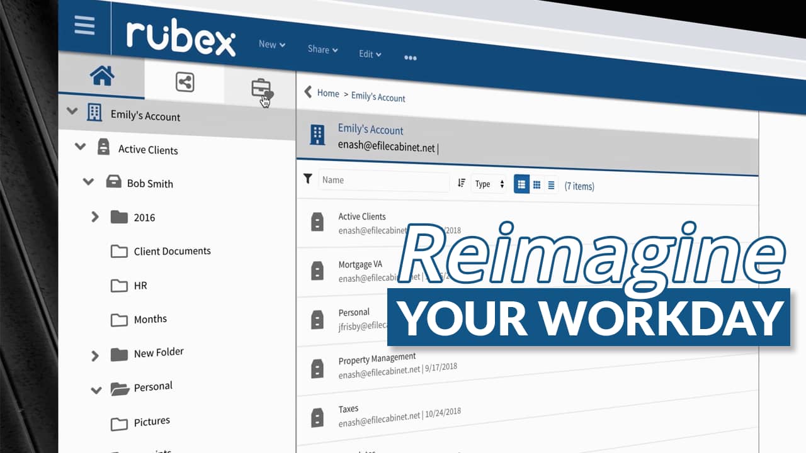The width and height of the screenshot is (806, 453).
Task: Open the Mortgage VA cabinet
Action: coord(360,264)
